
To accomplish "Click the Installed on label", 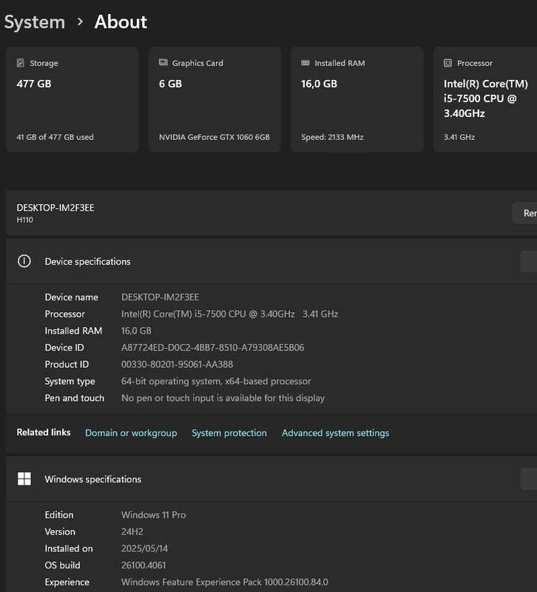I will click(x=69, y=548).
